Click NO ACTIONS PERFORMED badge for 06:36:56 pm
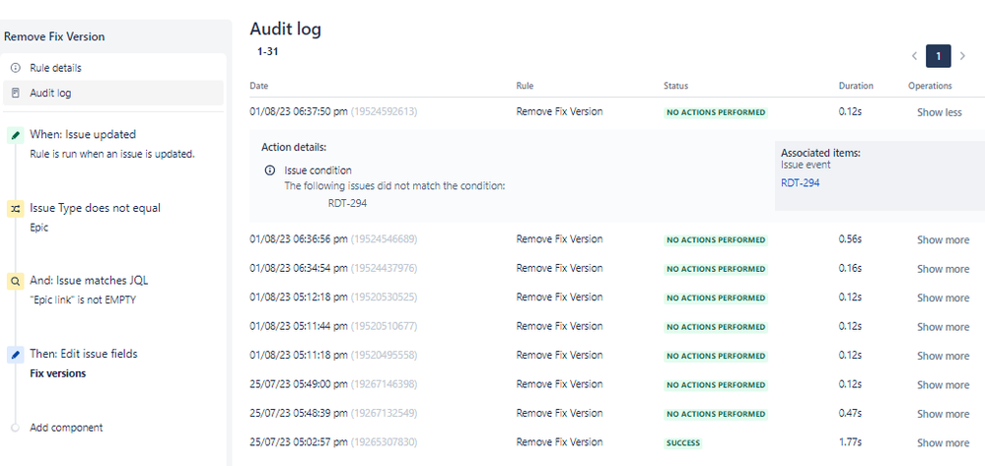Image resolution: width=985 pixels, height=466 pixels. [716, 240]
